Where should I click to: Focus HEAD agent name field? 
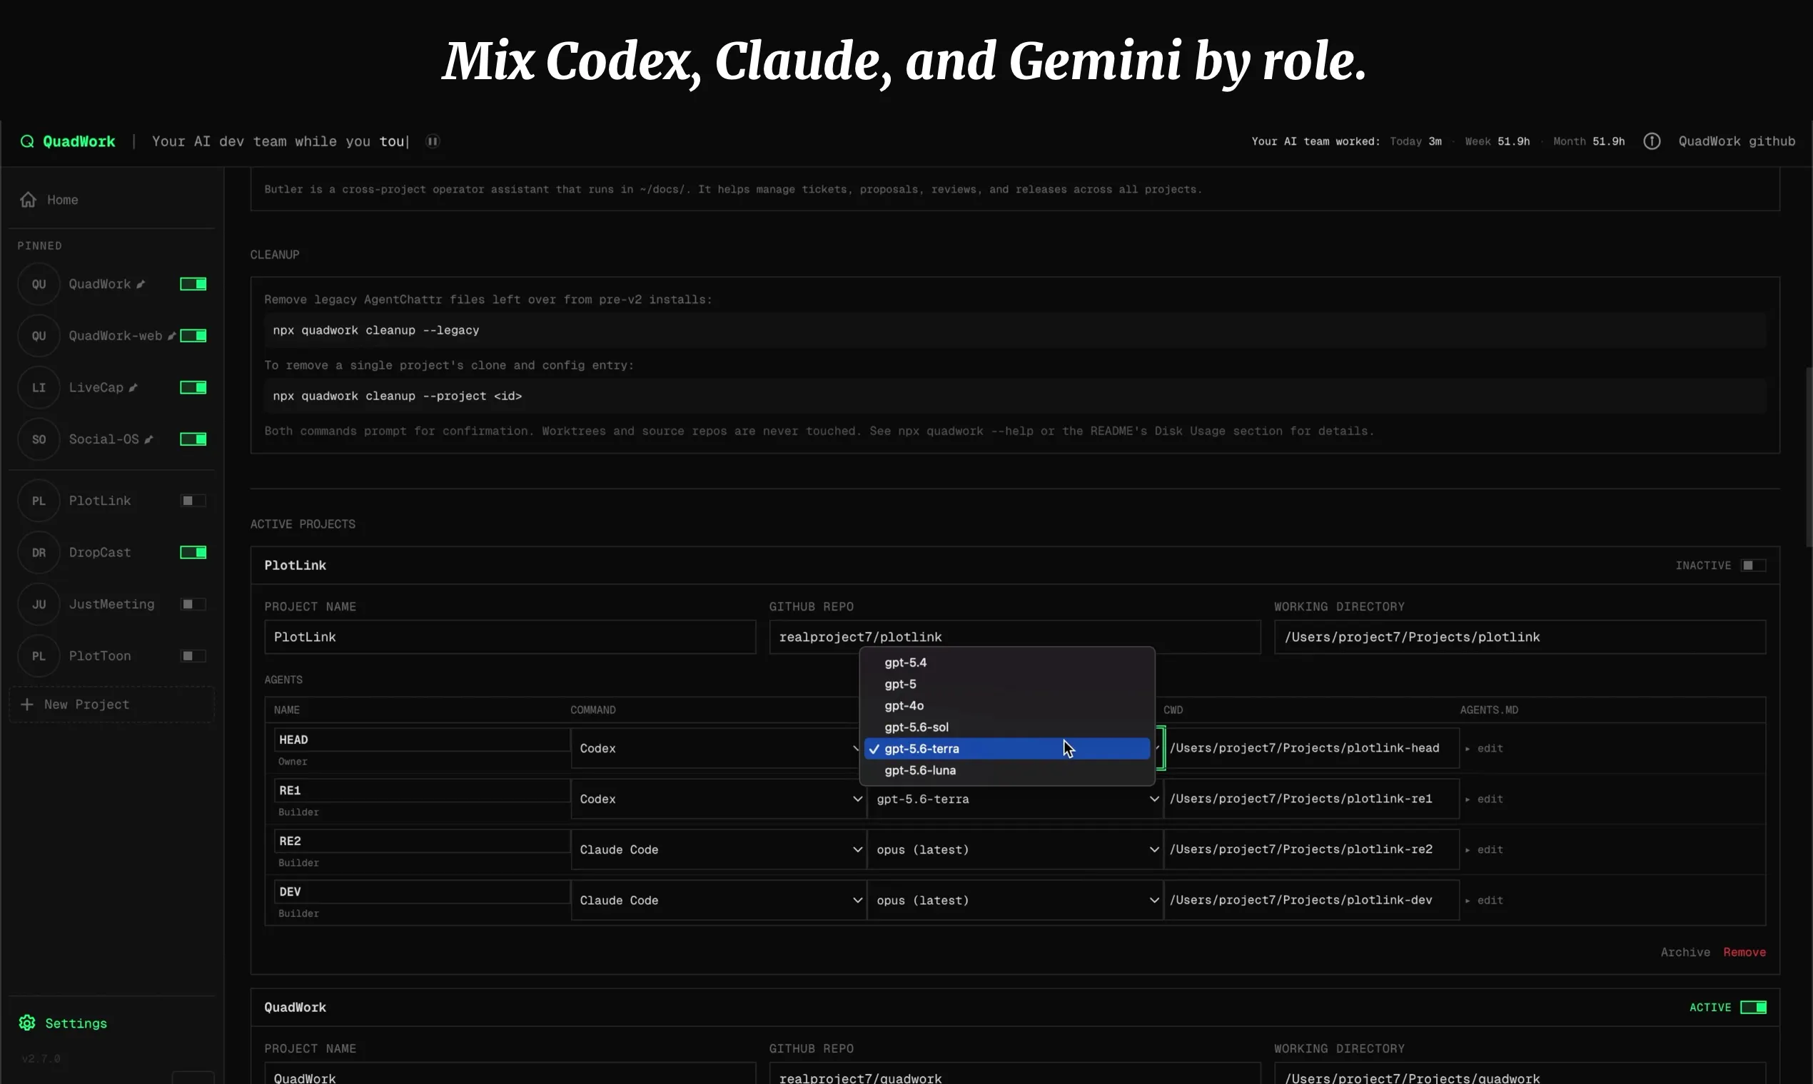[x=422, y=740]
